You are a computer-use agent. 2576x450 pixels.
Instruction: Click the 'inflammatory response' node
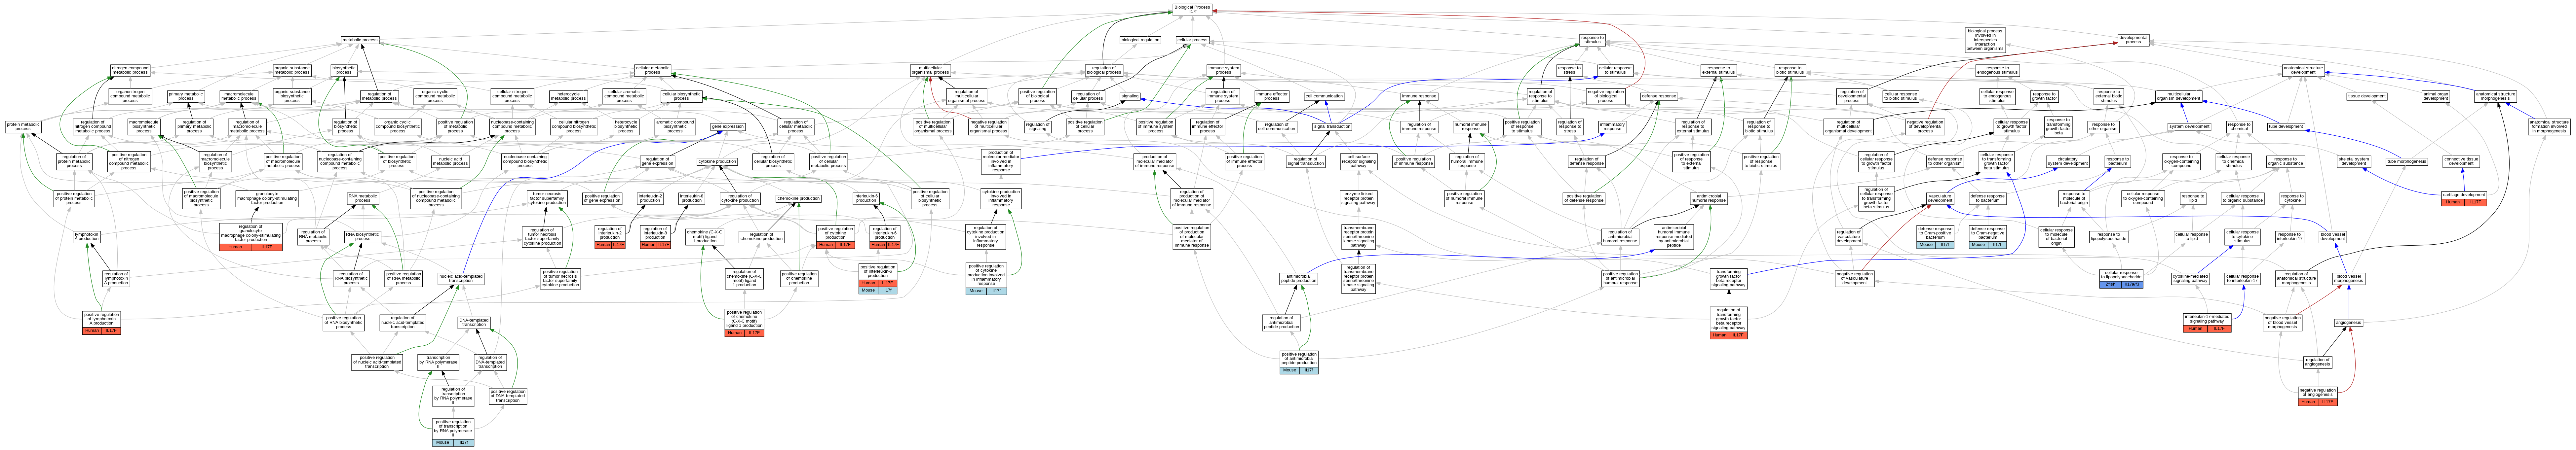click(1612, 127)
